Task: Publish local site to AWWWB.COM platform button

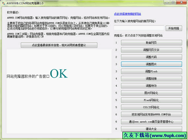Action: pos(151,115)
